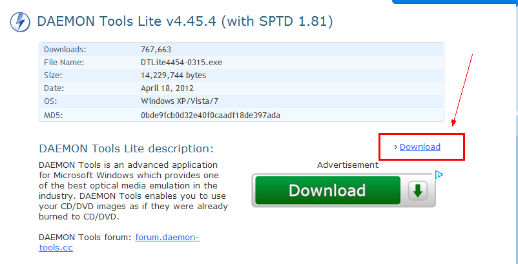Click the "Downloads:" row label

(x=65, y=49)
